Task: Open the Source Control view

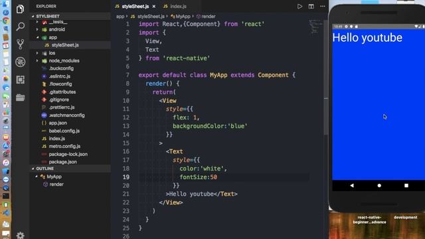Action: (x=20, y=44)
